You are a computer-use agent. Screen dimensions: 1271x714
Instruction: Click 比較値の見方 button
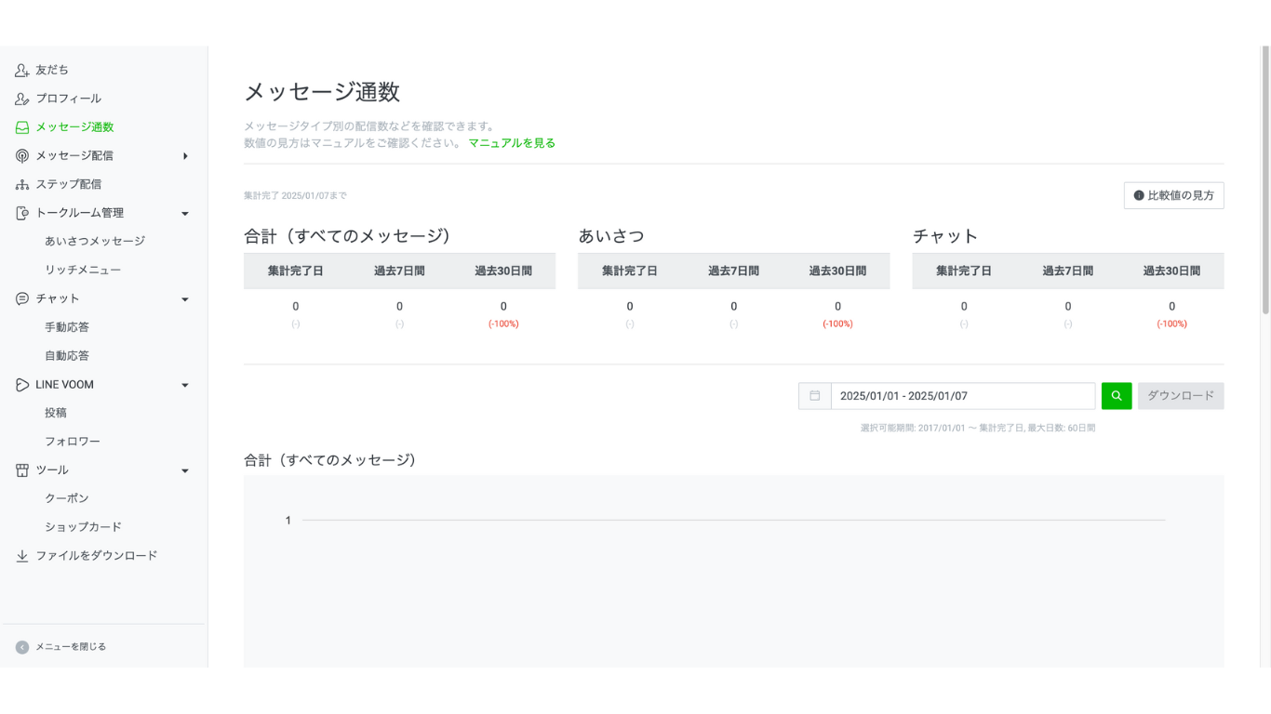pos(1174,196)
